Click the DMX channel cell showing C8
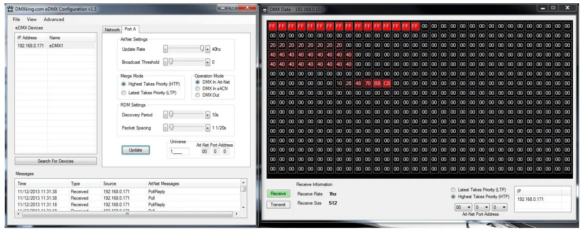This screenshot has width=584, height=234. click(386, 83)
